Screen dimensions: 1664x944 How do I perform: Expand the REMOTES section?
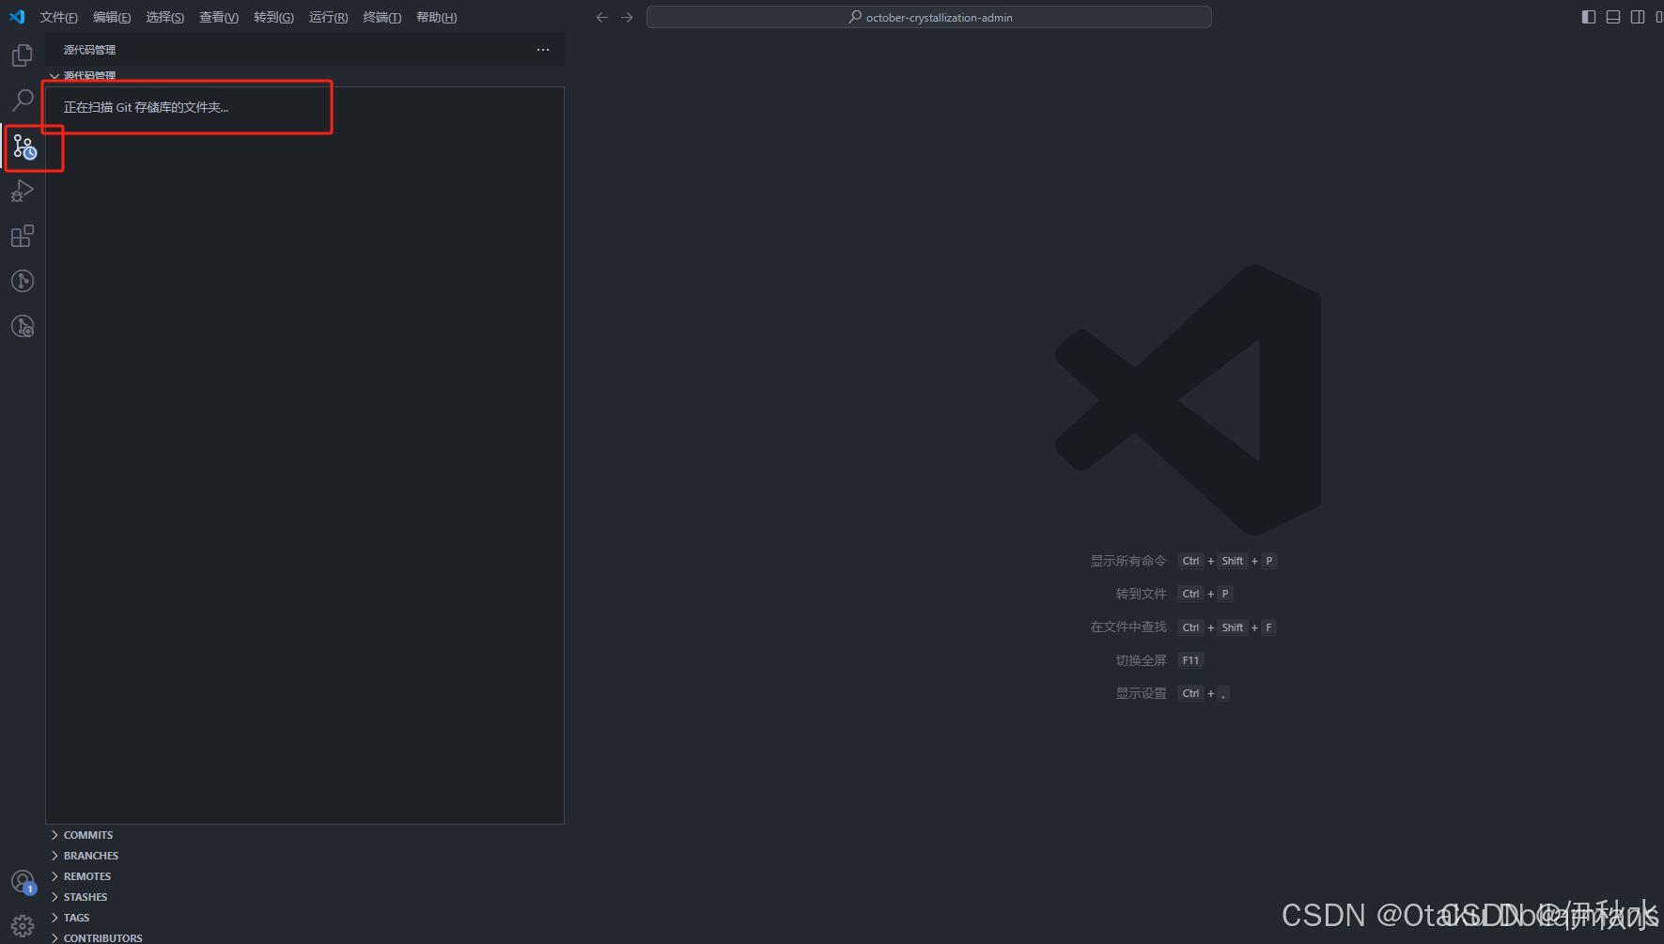coord(304,876)
